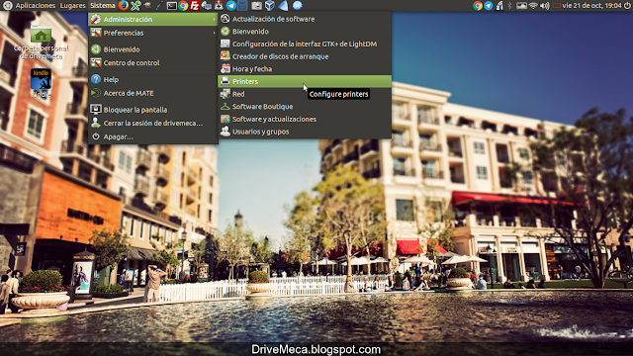Open the Chrome icon in the system tray
633x356 pixels.
(478, 6)
